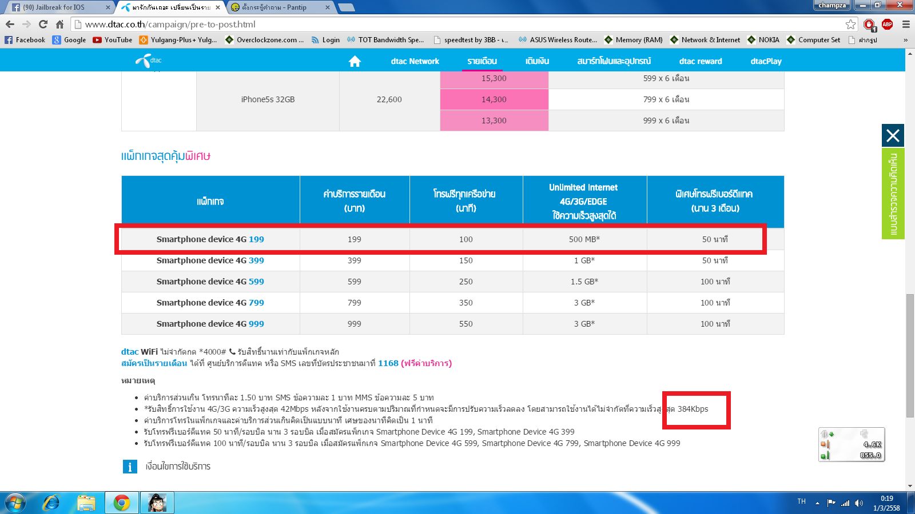Click the browser forward arrow
Screen dimensions: 915x514
click(26, 25)
